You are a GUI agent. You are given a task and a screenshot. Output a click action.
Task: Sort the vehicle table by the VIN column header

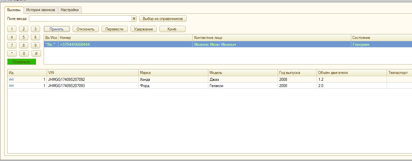point(92,73)
